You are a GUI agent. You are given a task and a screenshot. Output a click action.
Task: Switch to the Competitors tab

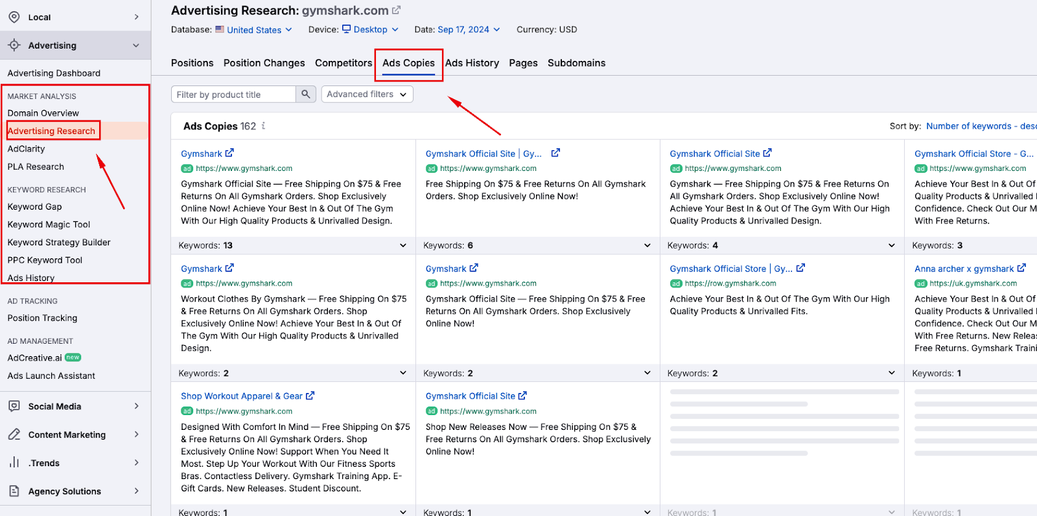click(x=344, y=63)
